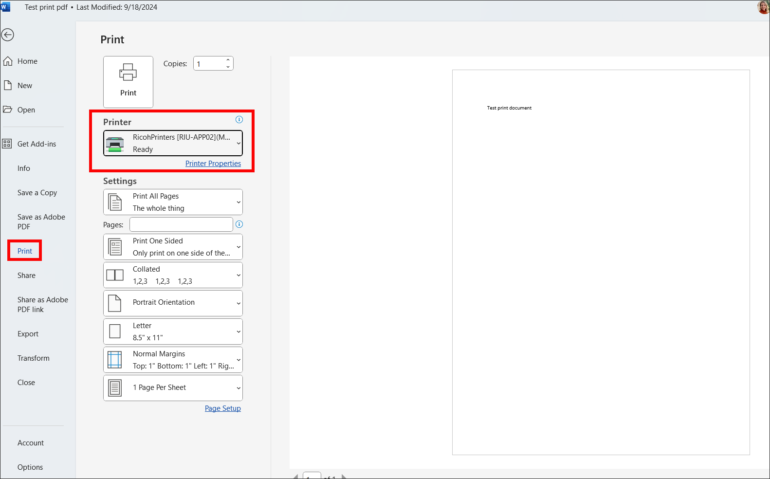This screenshot has height=479, width=770.
Task: Select Export in the sidebar
Action: tap(28, 333)
